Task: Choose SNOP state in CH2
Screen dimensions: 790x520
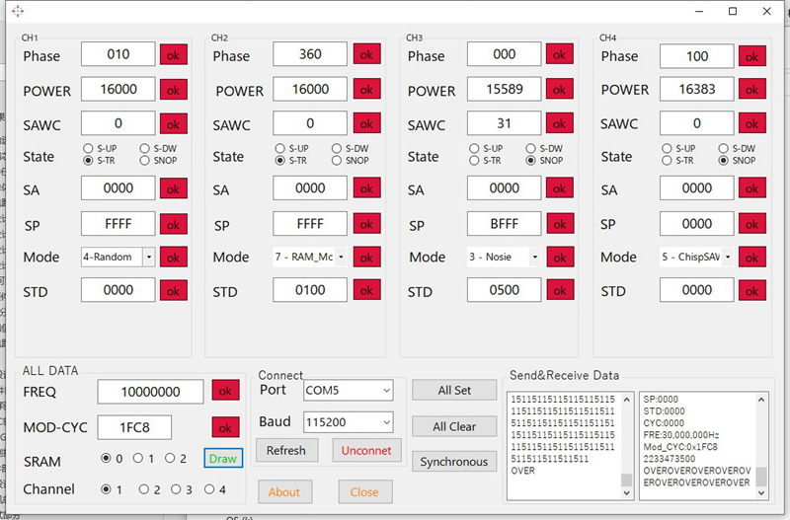Action: 337,160
